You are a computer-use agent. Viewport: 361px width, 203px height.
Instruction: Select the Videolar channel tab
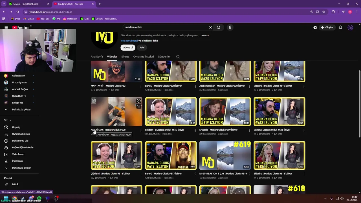pos(112,57)
